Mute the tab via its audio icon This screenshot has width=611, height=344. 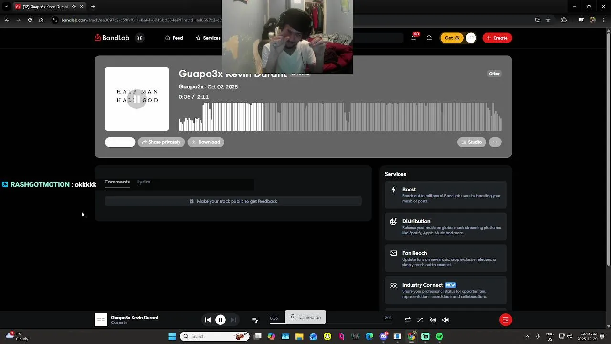point(74,6)
